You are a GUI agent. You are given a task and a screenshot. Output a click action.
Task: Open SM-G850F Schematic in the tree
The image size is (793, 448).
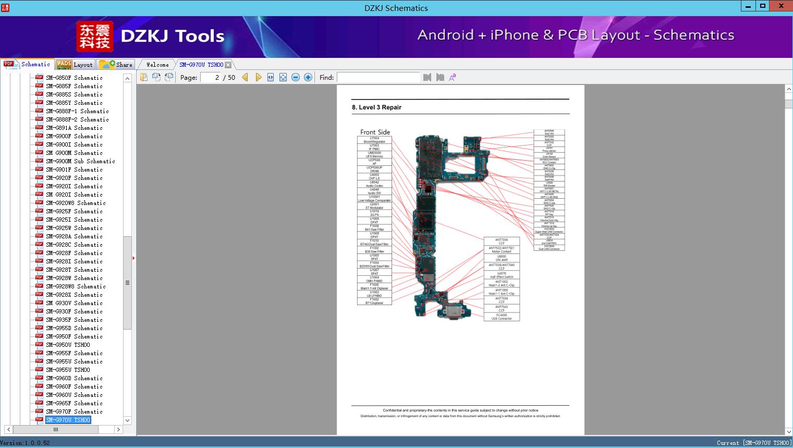pos(74,78)
